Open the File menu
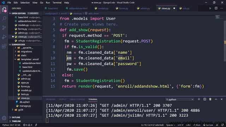The height and width of the screenshot is (127, 226). (x=9, y=2)
